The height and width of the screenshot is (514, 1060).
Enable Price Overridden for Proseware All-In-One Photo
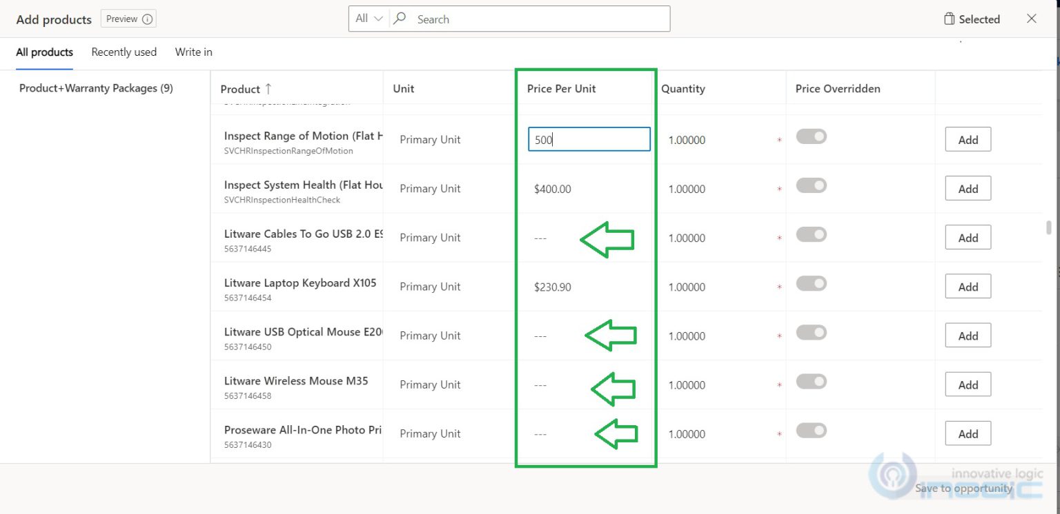(x=812, y=430)
